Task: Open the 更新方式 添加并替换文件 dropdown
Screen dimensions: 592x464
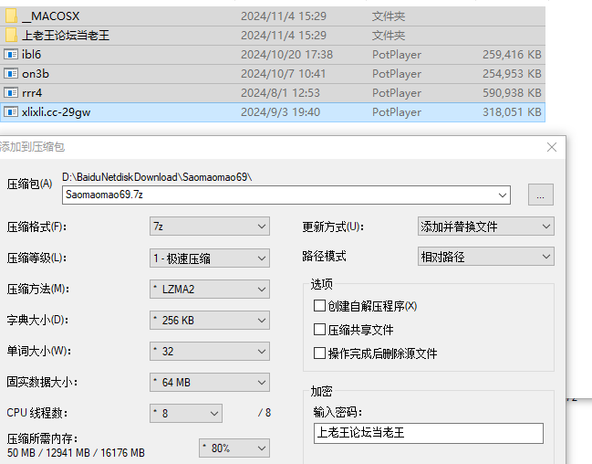Action: pos(486,227)
